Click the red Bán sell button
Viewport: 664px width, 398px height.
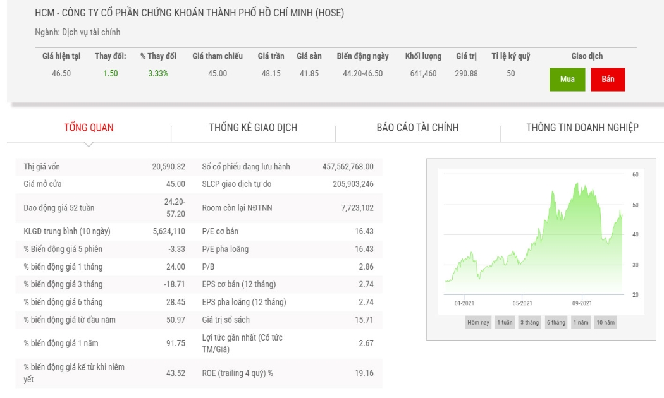pos(608,80)
